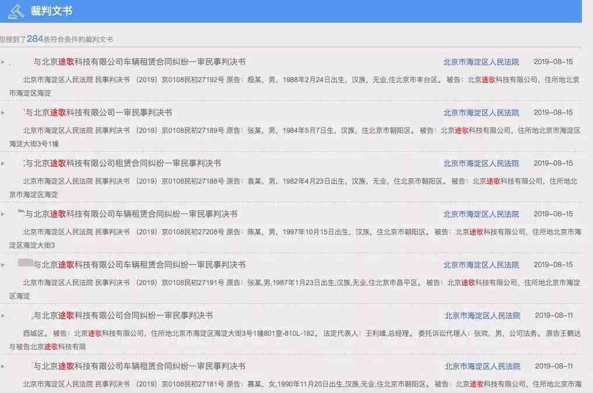The image size is (593, 393).
Task: Open the judgment title above case 27191
Action: (139, 264)
